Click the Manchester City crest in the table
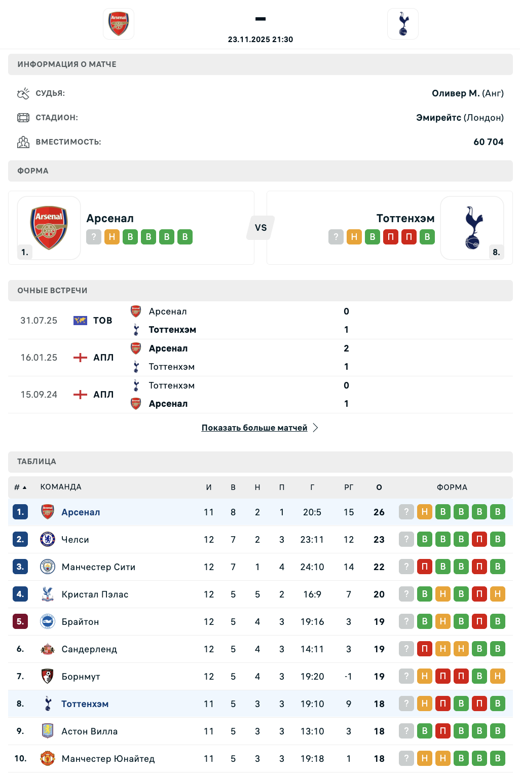 (x=48, y=567)
